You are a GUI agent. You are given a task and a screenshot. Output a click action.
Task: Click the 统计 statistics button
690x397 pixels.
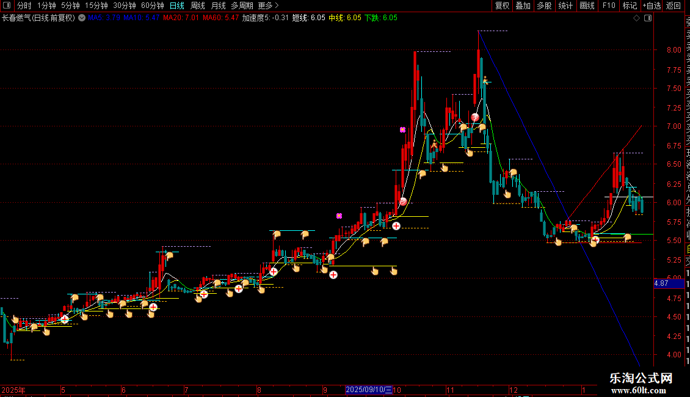pos(565,5)
